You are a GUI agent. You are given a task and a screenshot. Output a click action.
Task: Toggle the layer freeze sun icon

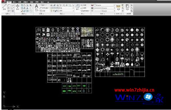54,11
